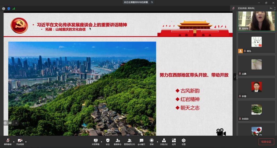Open the 共享屏幕 share screen tool
Viewport: 277px width, 148px height.
coord(95,142)
